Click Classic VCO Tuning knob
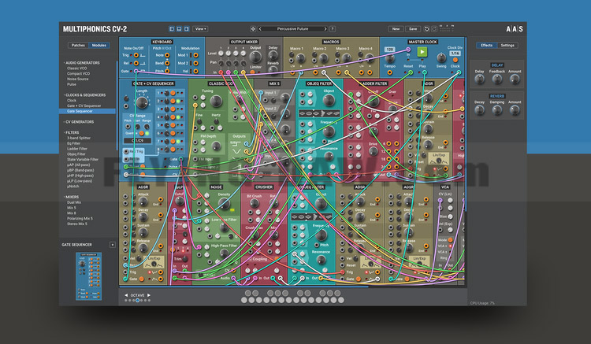 click(x=216, y=101)
